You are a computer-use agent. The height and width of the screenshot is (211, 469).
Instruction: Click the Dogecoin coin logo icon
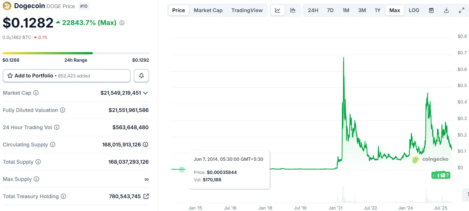(7, 6)
